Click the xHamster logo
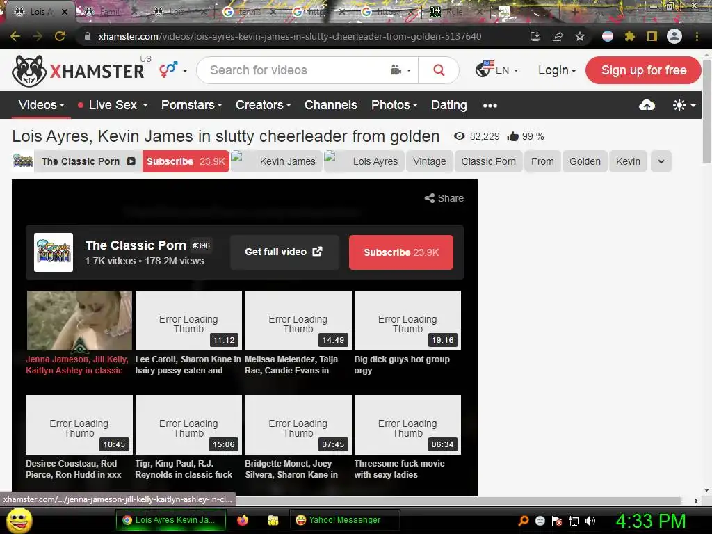712x534 pixels. click(x=78, y=71)
